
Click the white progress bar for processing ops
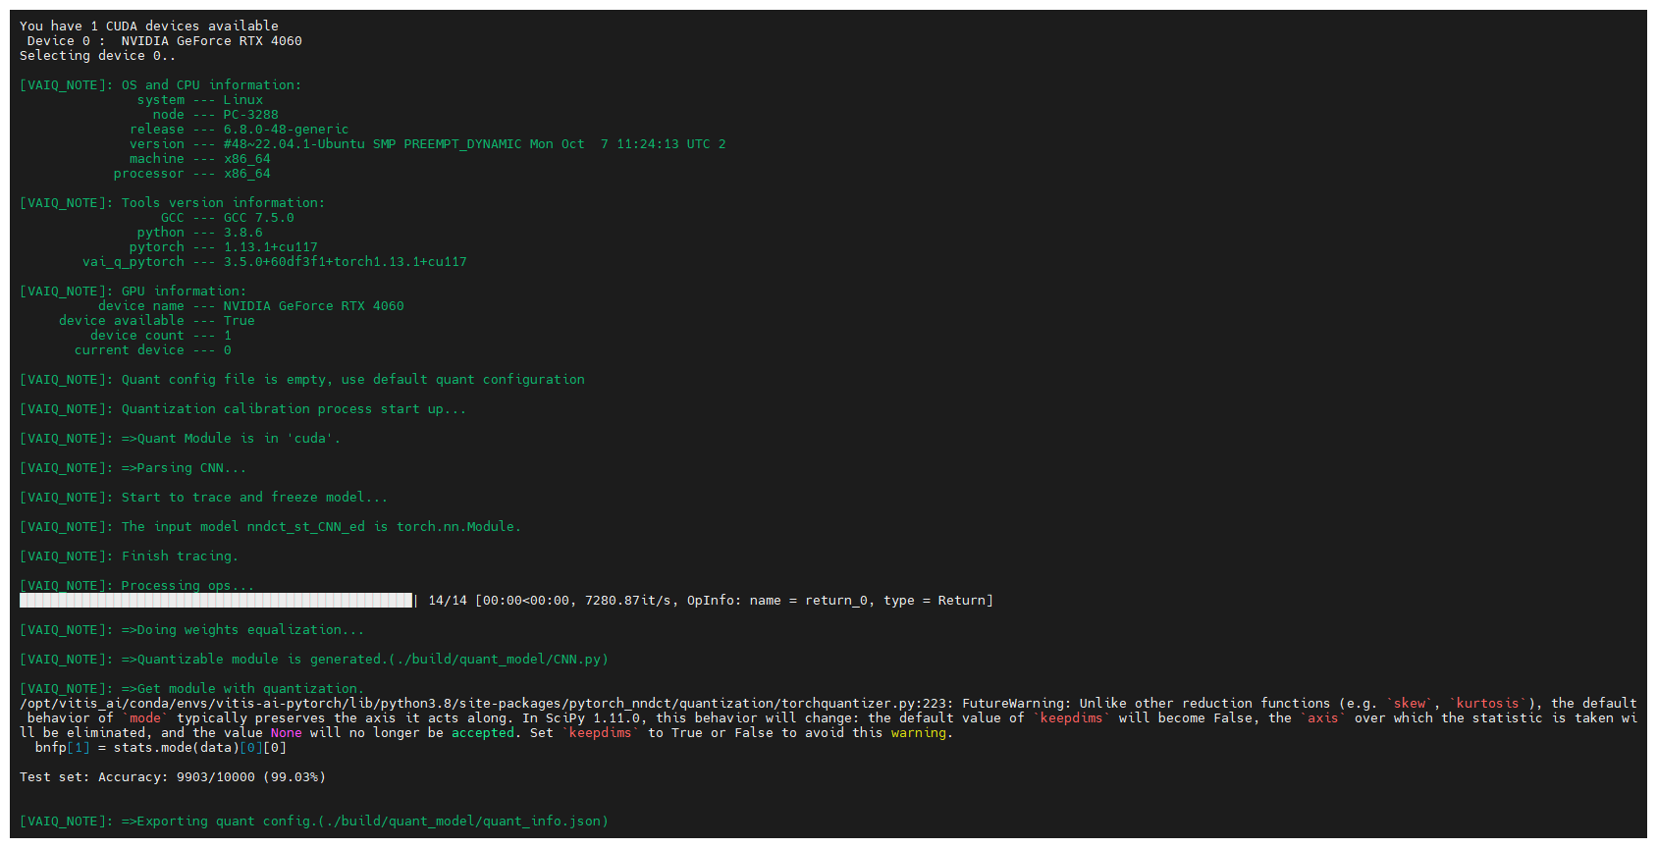tap(216, 601)
